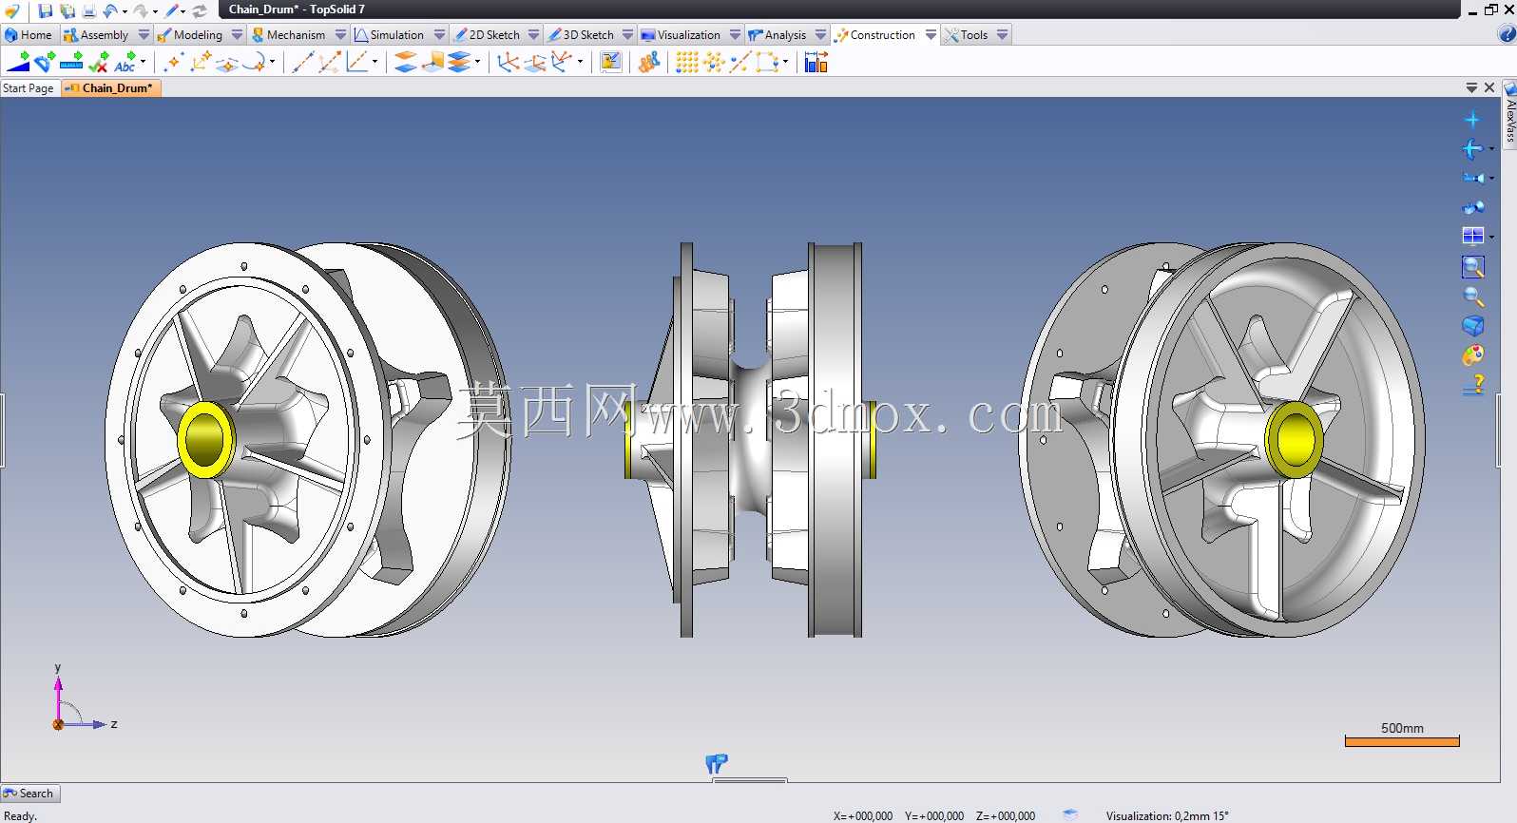Select the layered planes tool
This screenshot has height=823, width=1517.
click(x=459, y=63)
